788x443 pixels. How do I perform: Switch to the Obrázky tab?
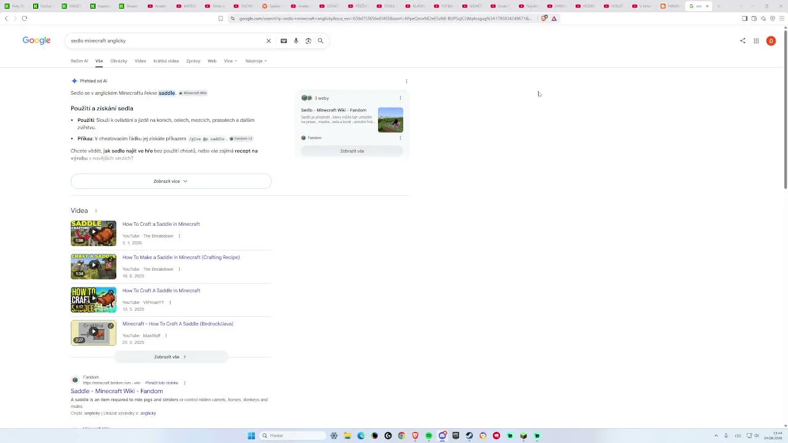[x=119, y=61]
